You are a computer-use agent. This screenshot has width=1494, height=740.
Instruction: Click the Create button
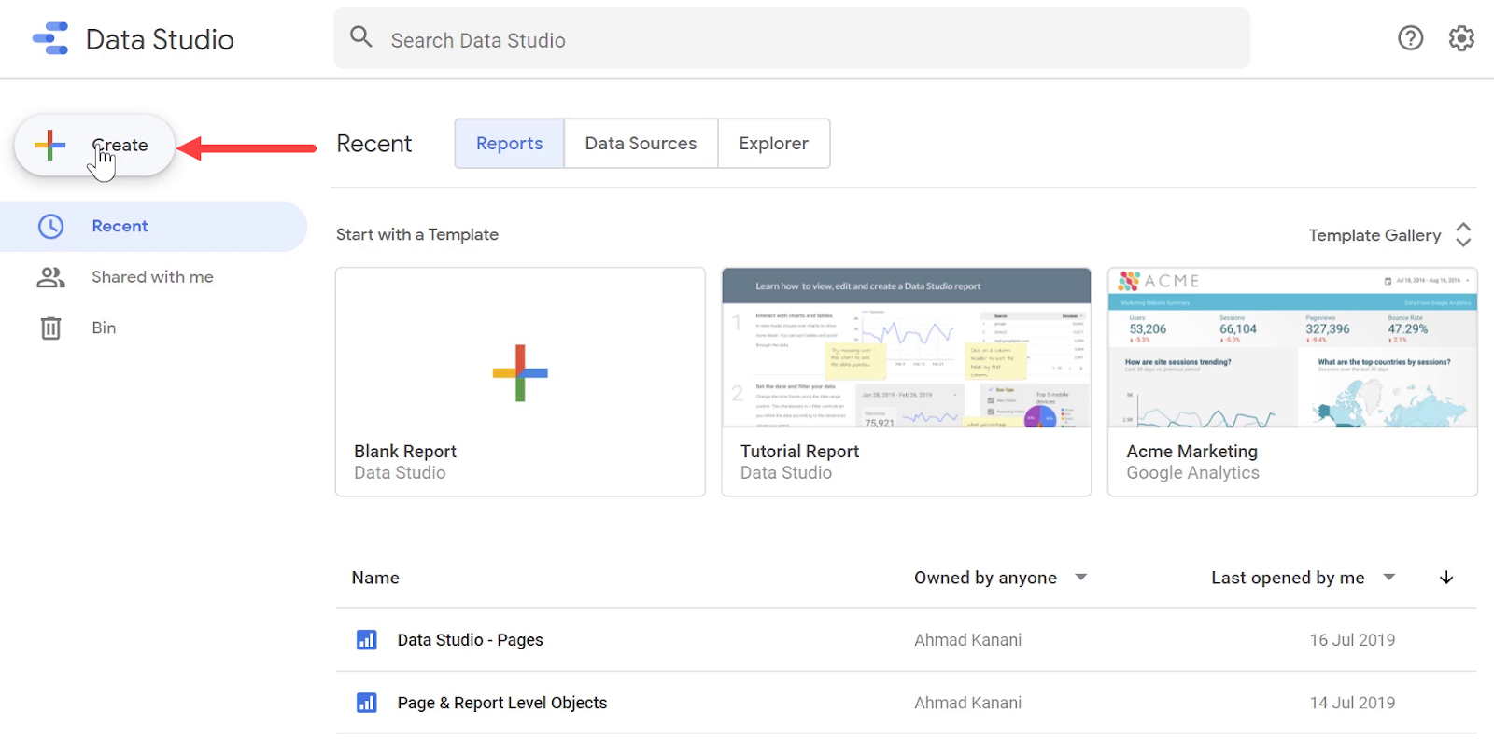point(94,145)
